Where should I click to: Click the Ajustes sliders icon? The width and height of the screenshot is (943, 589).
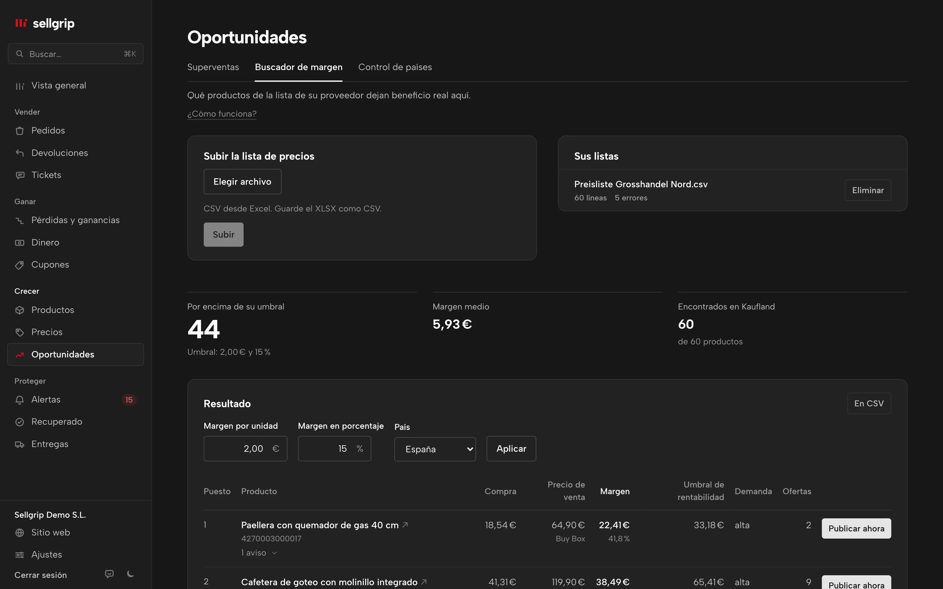(20, 555)
